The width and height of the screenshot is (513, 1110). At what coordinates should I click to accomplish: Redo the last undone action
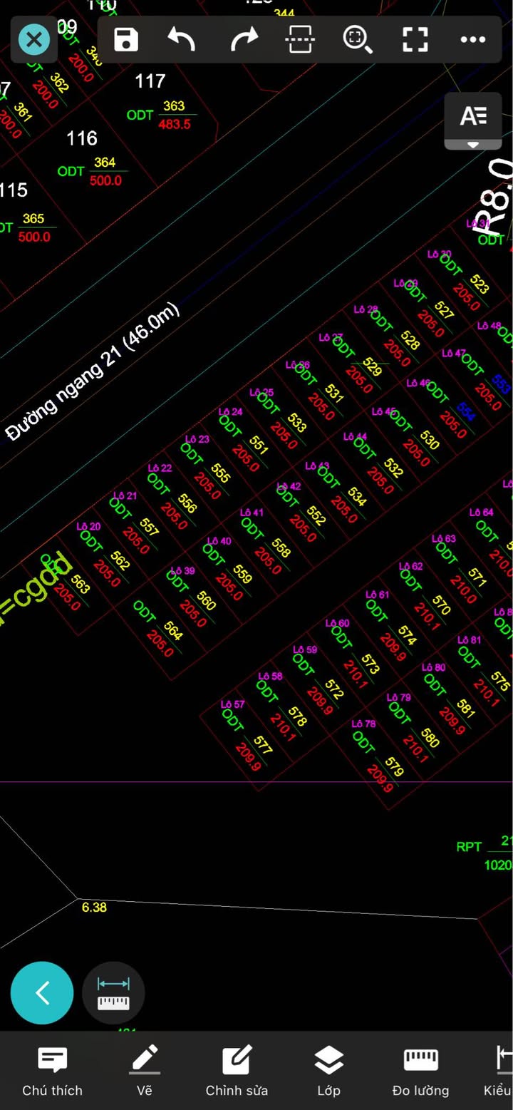pyautogui.click(x=243, y=39)
